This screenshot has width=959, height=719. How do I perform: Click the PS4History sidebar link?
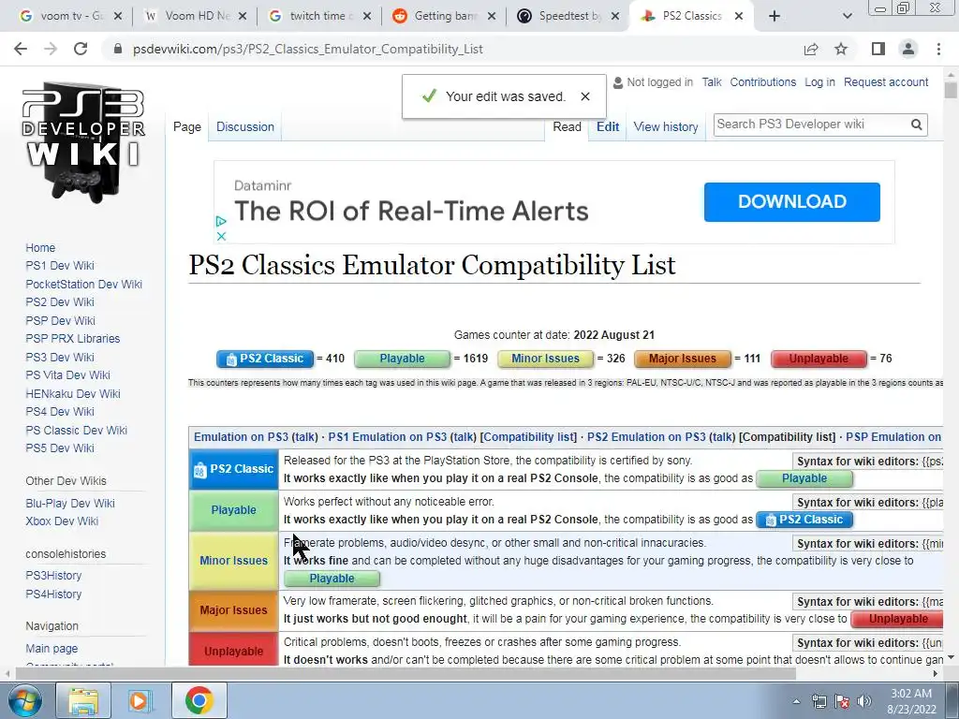(53, 594)
